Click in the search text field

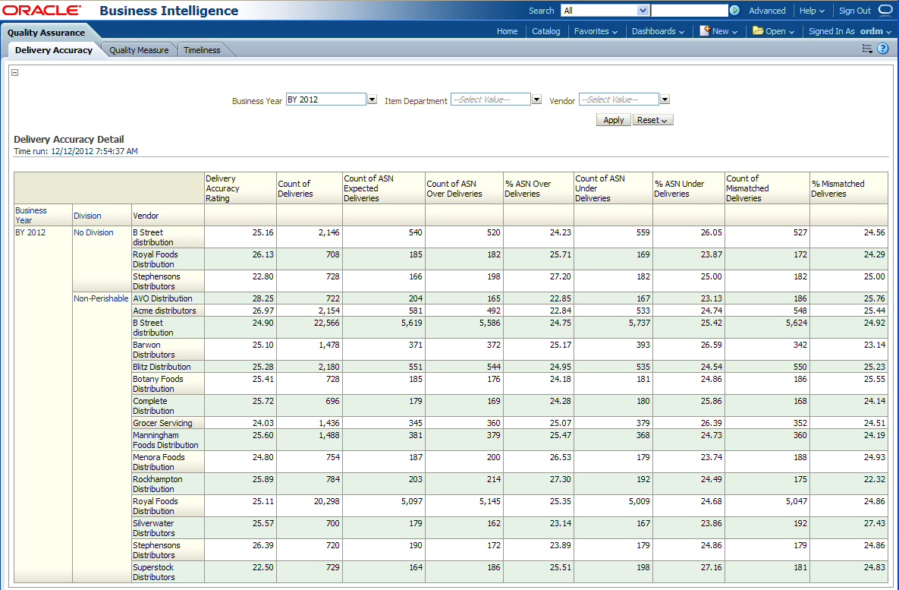[689, 11]
